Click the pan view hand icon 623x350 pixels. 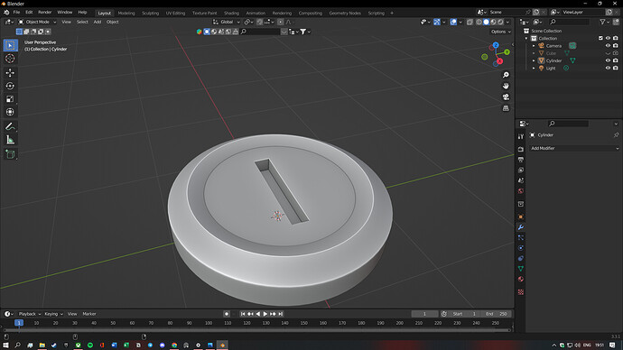click(x=506, y=86)
